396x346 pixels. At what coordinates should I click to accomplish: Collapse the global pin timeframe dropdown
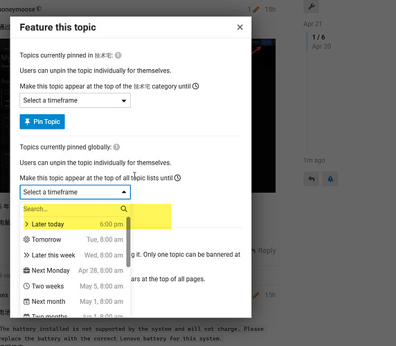(75, 192)
